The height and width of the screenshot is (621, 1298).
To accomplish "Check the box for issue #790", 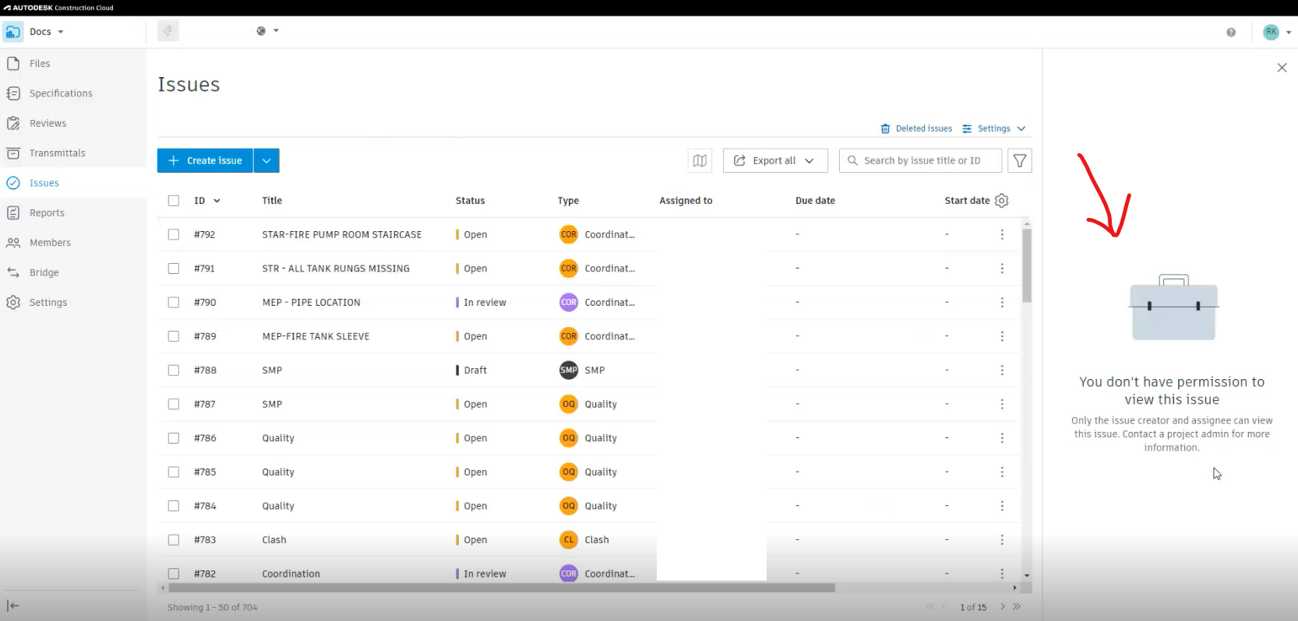I will tap(173, 302).
